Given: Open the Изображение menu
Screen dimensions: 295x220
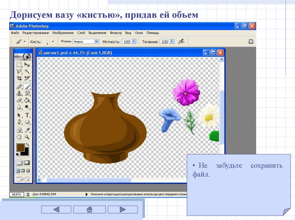Looking at the screenshot, I should 63,33.
